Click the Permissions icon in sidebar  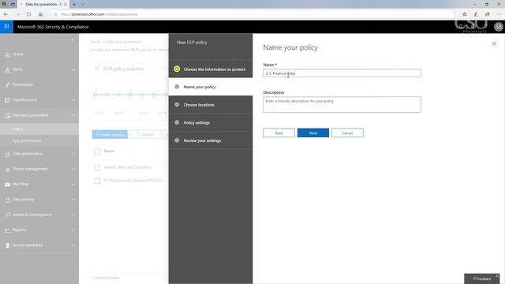pos(8,84)
